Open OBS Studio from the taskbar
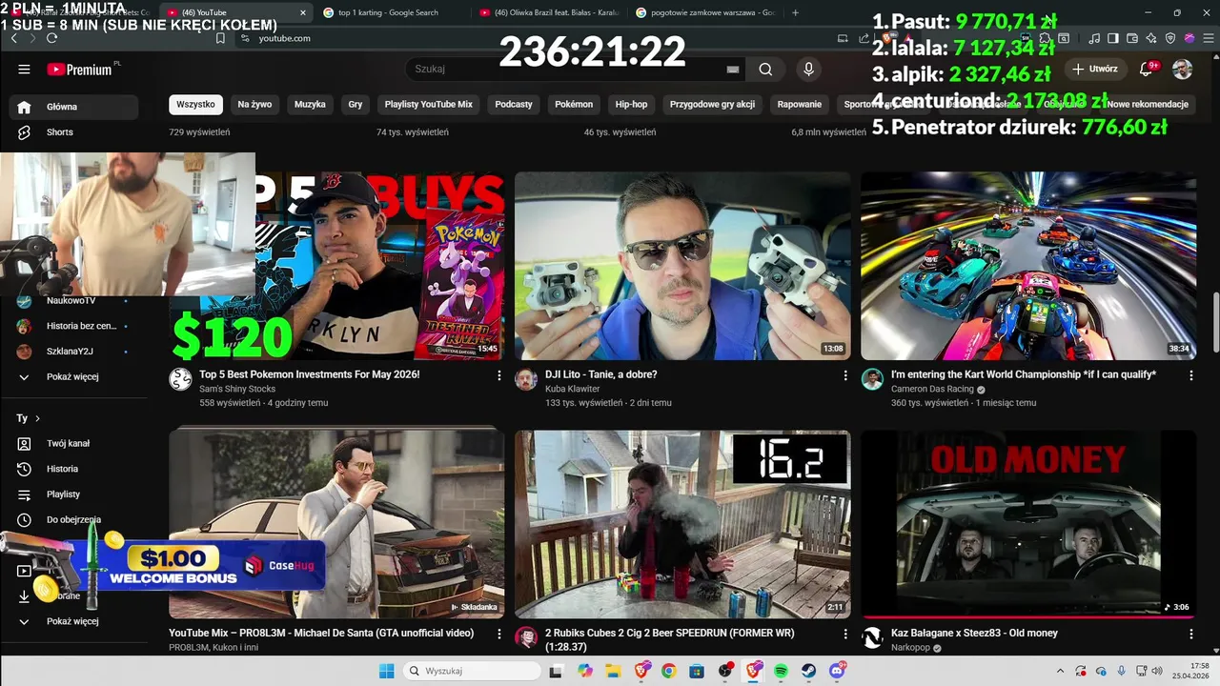This screenshot has width=1220, height=686. click(x=725, y=671)
